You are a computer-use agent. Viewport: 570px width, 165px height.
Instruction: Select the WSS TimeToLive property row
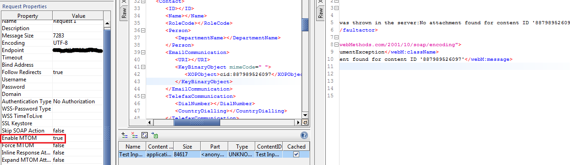coord(52,116)
